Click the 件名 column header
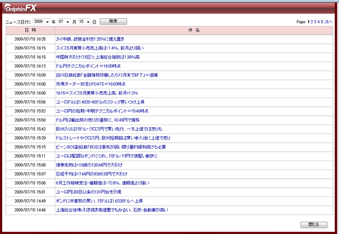 tap(194, 30)
